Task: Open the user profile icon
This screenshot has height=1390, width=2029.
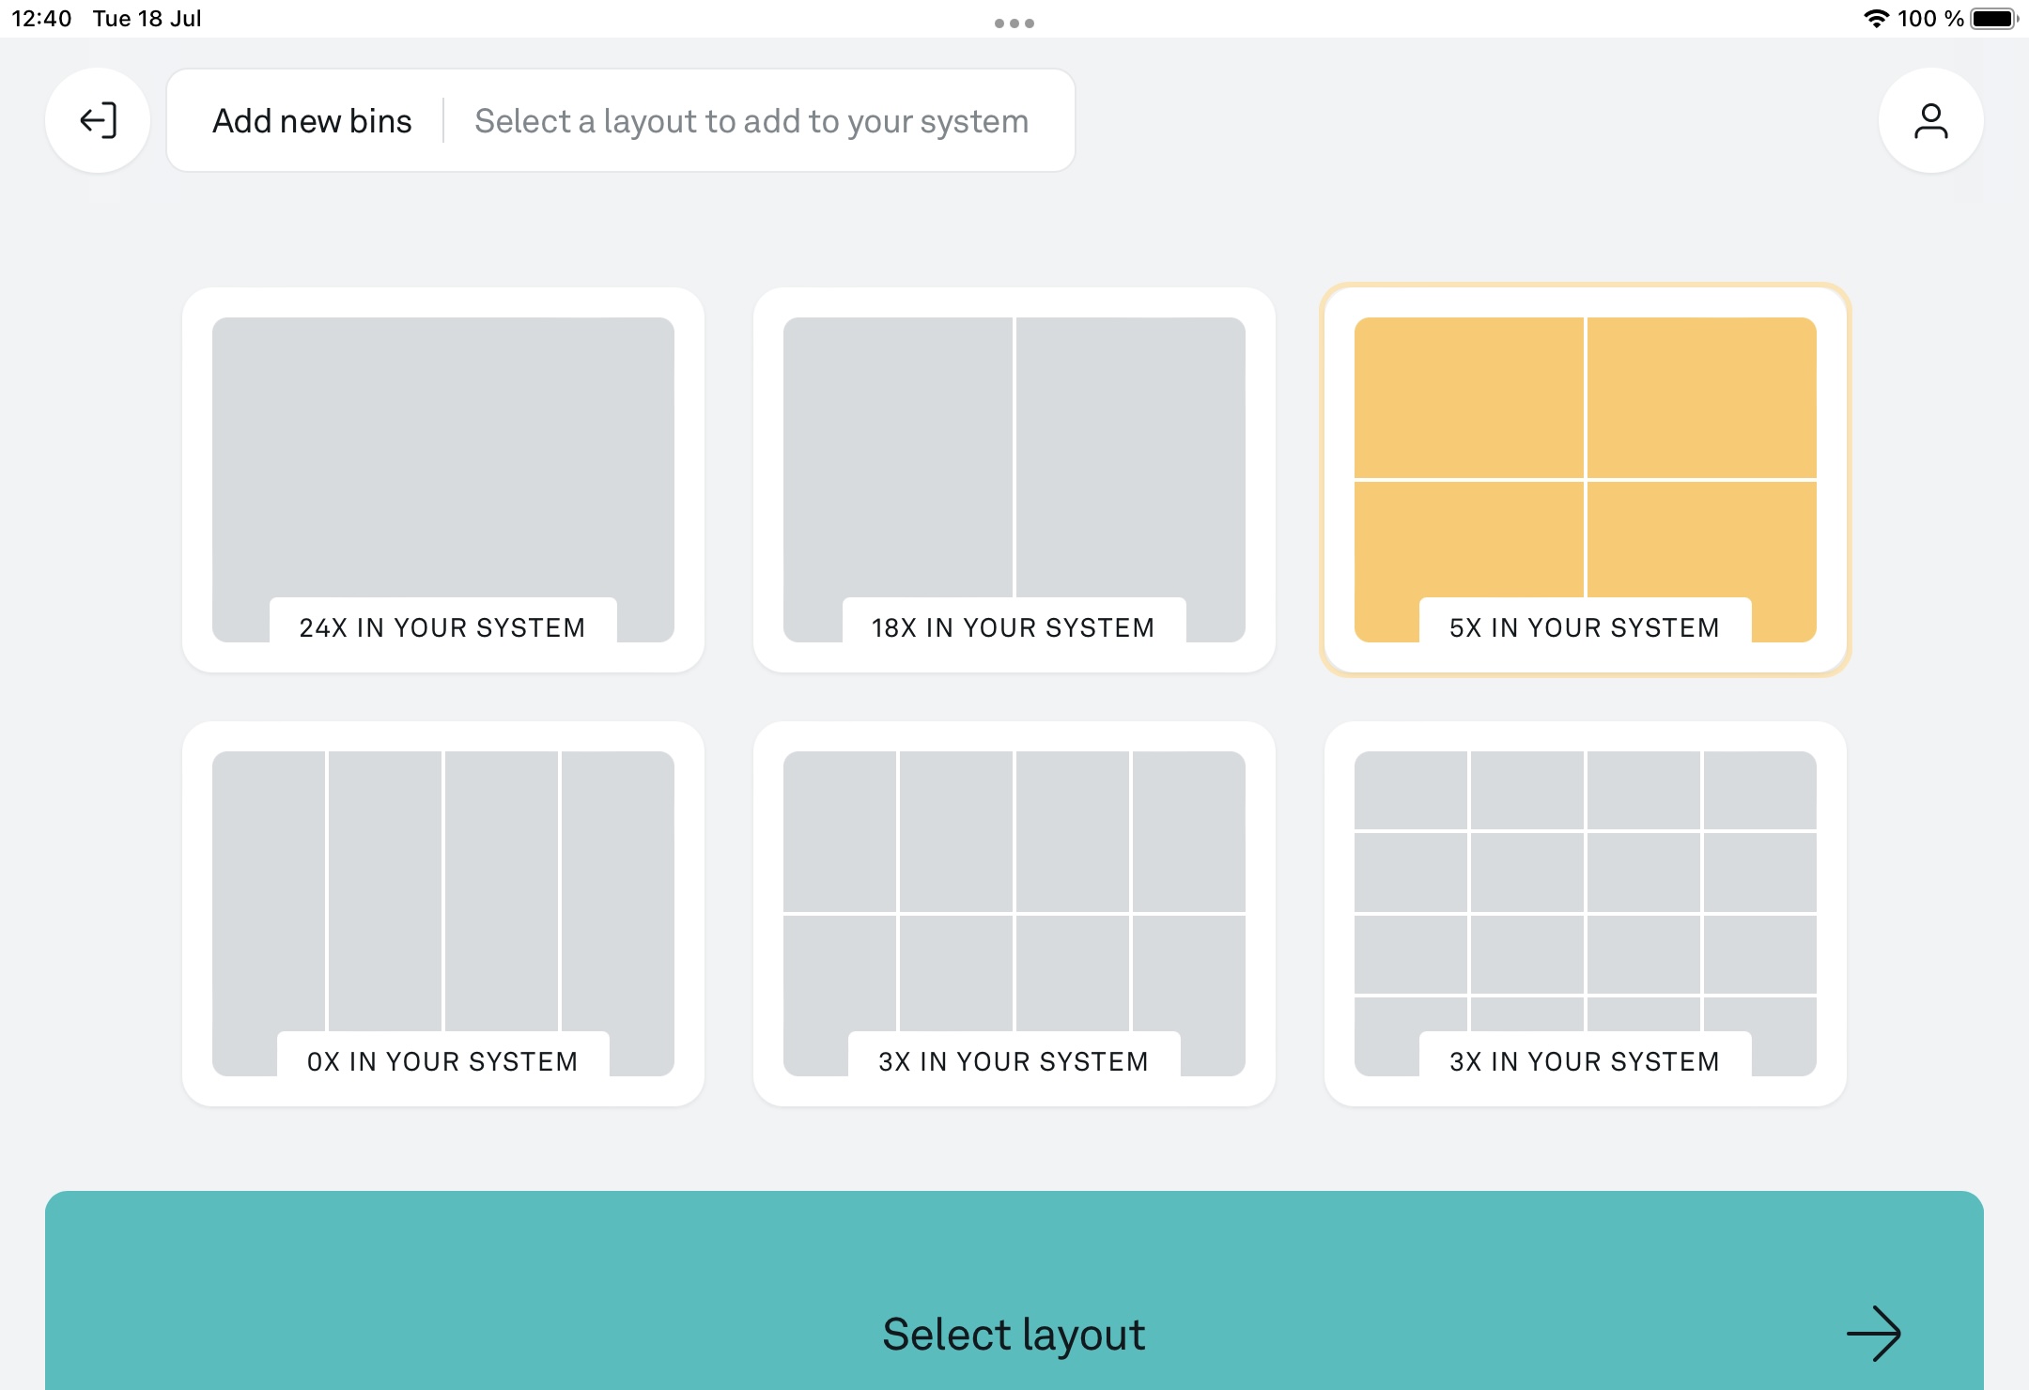Action: pos(1930,120)
